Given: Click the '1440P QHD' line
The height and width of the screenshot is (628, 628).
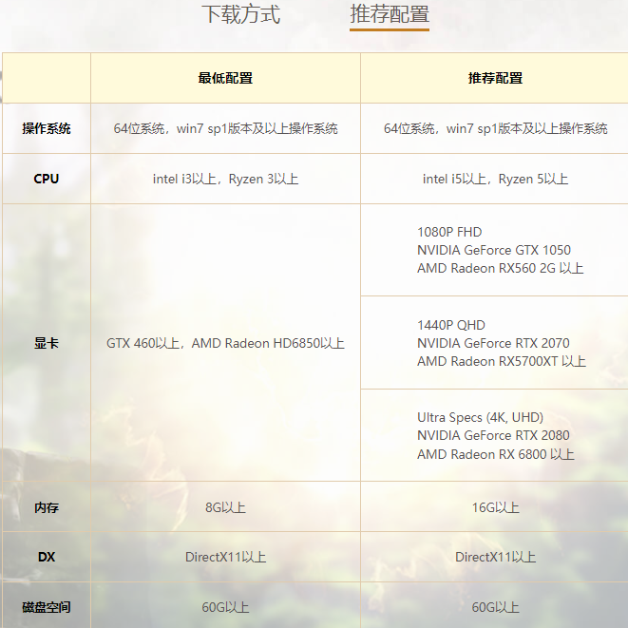Looking at the screenshot, I should click(x=451, y=325).
